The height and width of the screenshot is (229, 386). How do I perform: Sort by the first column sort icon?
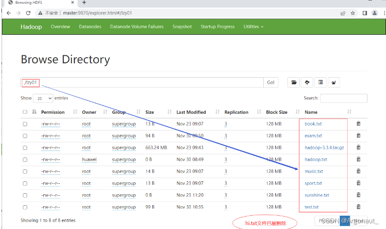34,112
